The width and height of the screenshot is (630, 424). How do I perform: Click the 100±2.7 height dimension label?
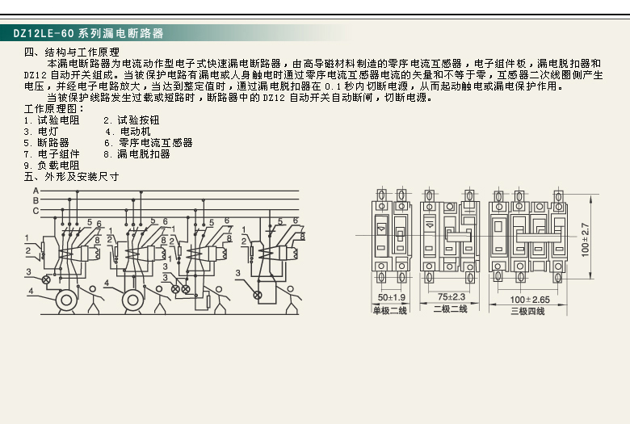click(586, 240)
